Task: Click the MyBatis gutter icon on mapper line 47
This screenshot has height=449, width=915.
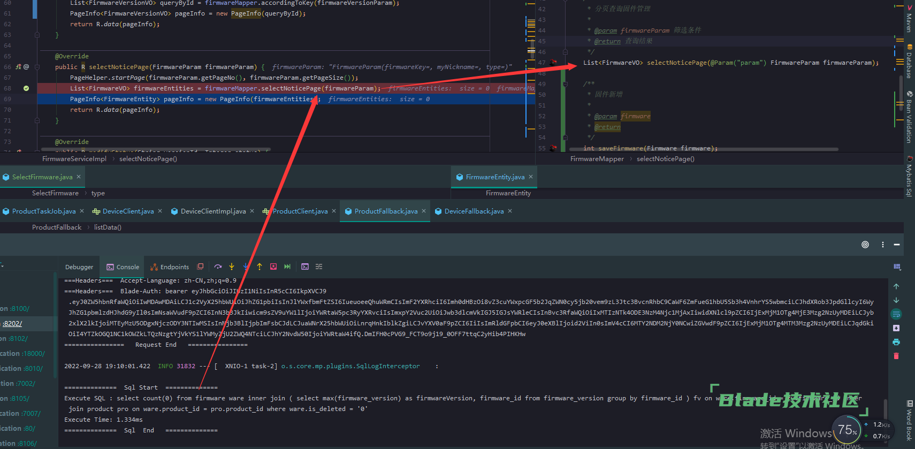Action: click(x=553, y=63)
